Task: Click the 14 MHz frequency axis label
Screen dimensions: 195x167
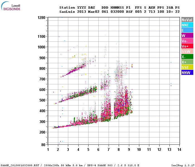Action: tap(179, 149)
